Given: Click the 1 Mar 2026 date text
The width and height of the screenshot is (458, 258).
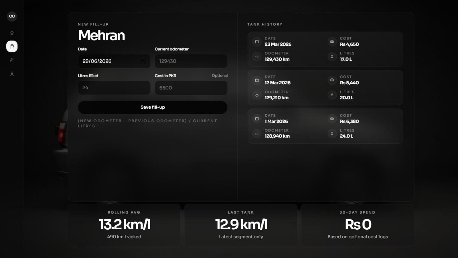Looking at the screenshot, I should point(276,121).
